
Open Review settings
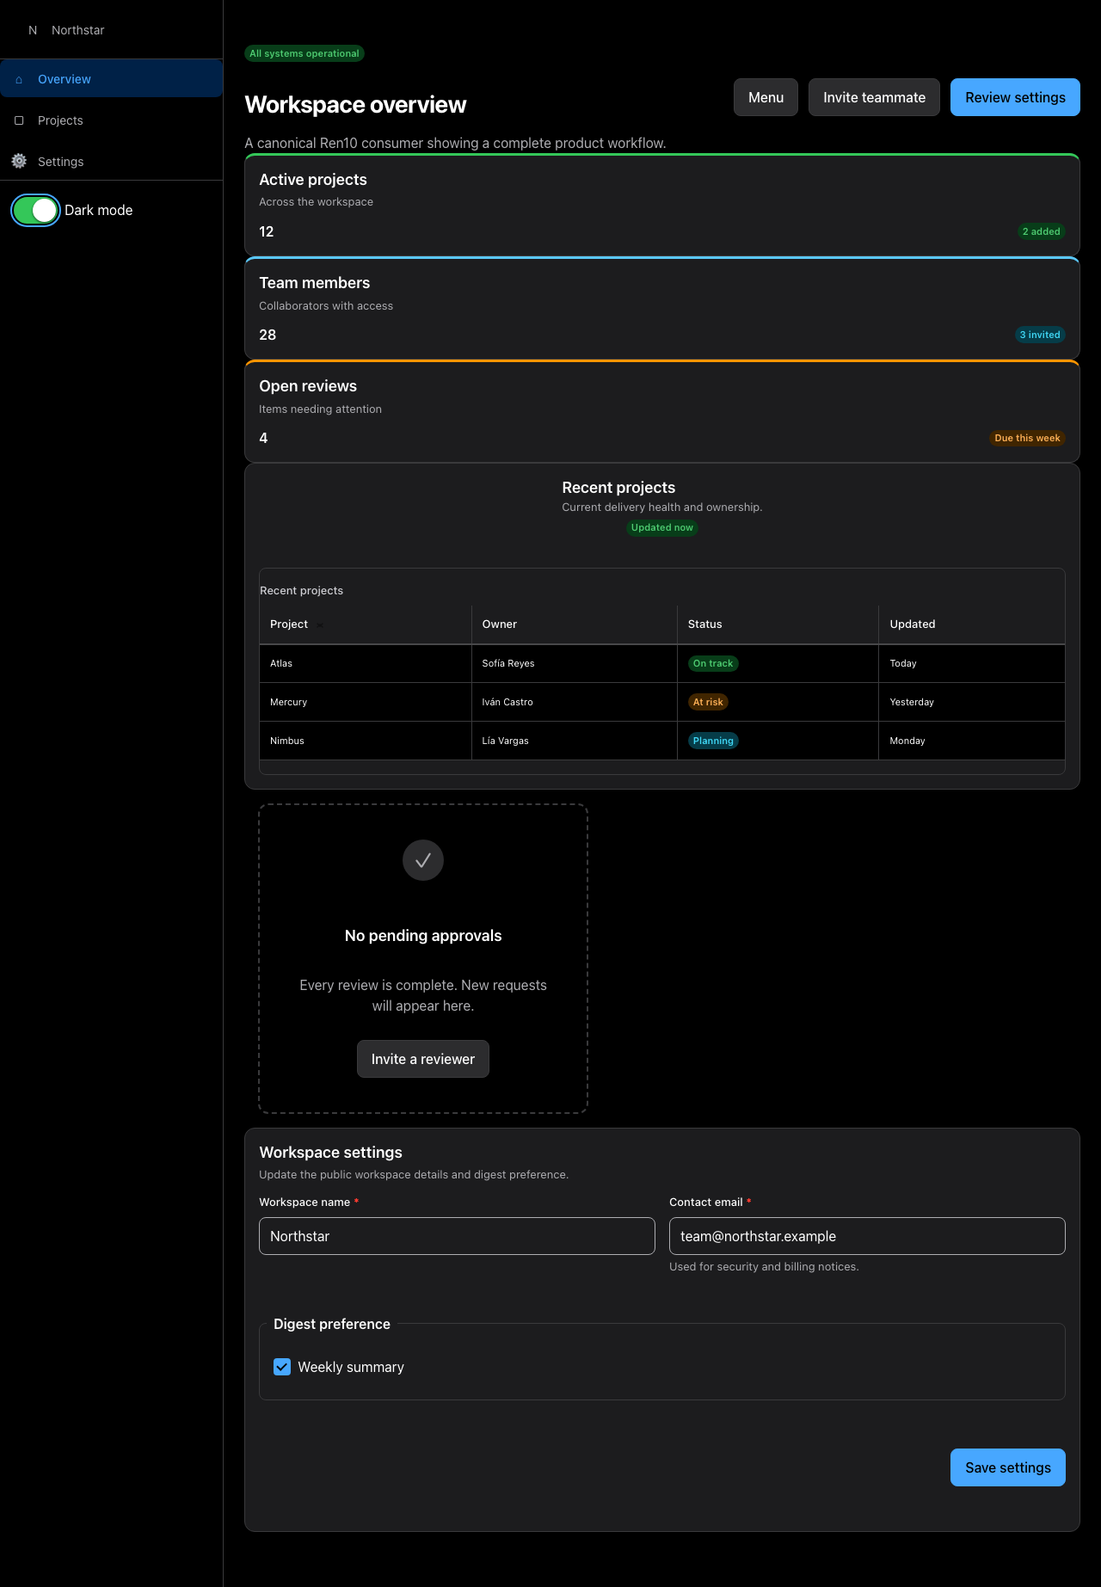[1015, 97]
